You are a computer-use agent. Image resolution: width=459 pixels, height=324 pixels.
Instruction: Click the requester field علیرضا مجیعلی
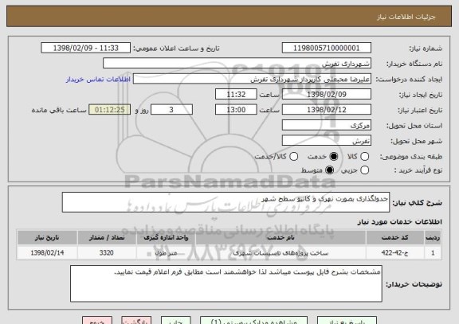[252, 79]
